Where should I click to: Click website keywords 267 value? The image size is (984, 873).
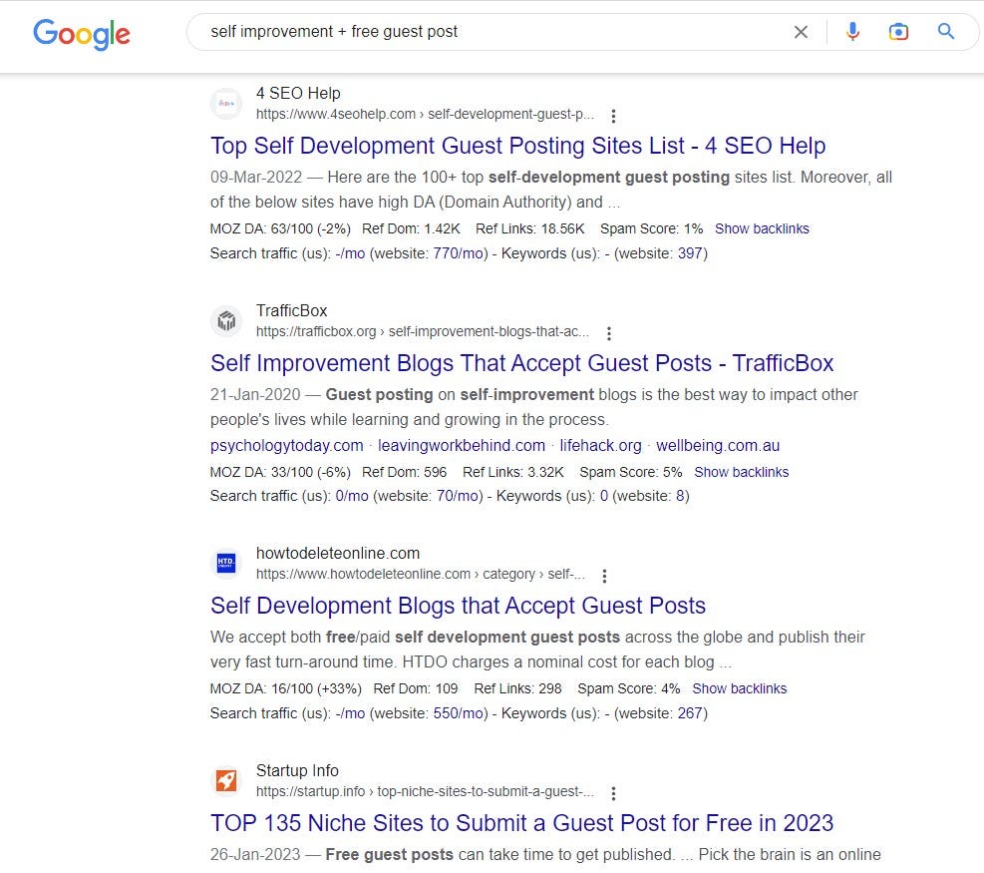pyautogui.click(x=690, y=712)
